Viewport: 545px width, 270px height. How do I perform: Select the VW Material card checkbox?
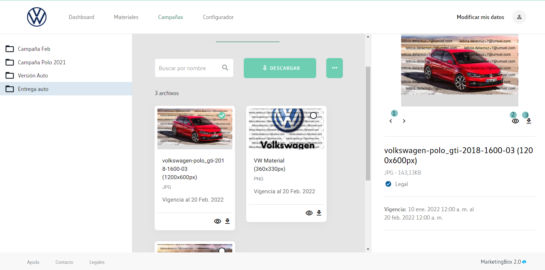[313, 115]
